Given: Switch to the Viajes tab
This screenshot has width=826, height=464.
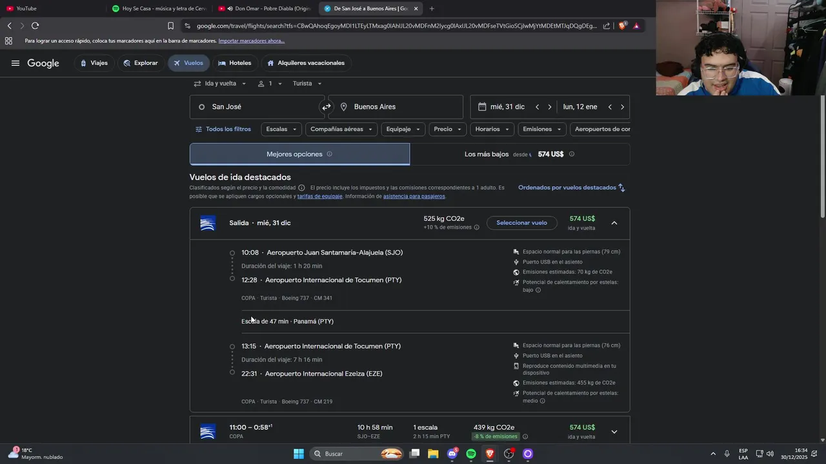Looking at the screenshot, I should coord(94,63).
